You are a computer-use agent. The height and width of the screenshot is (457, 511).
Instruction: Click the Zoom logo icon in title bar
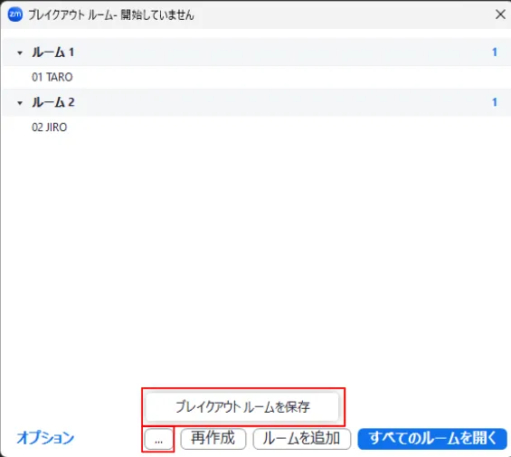click(15, 14)
